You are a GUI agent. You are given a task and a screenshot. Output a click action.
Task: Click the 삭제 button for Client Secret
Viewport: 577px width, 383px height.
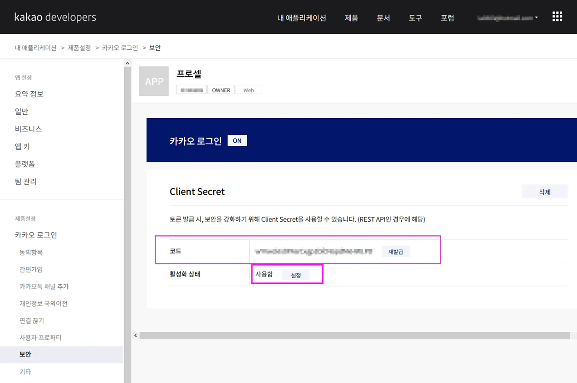pyautogui.click(x=544, y=192)
